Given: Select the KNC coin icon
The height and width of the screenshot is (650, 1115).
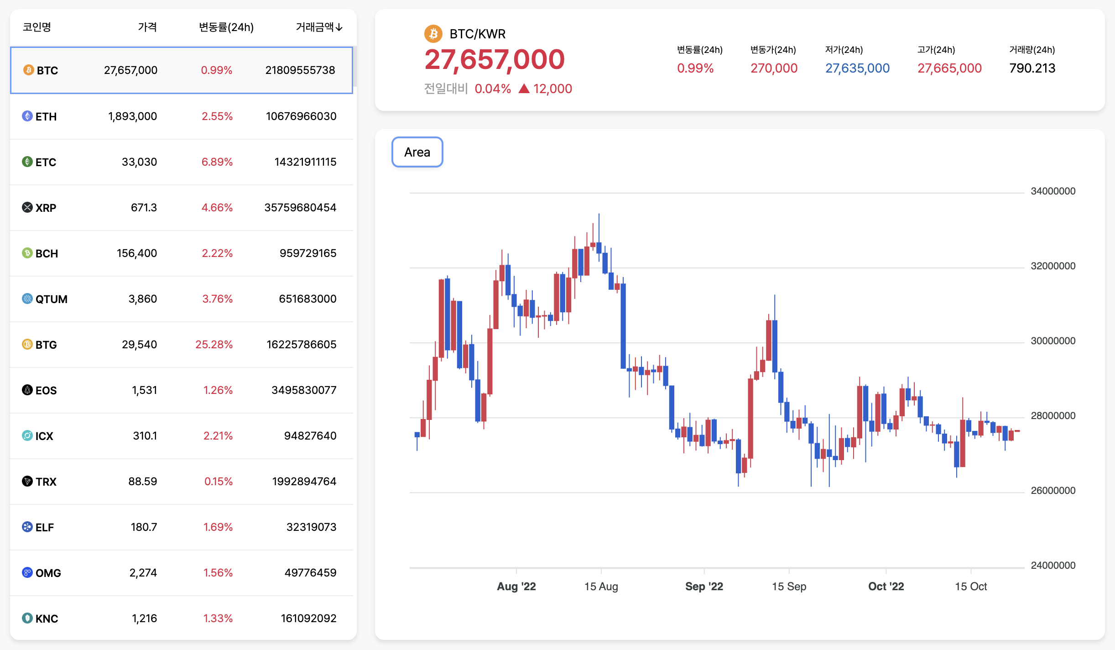Looking at the screenshot, I should coord(28,619).
